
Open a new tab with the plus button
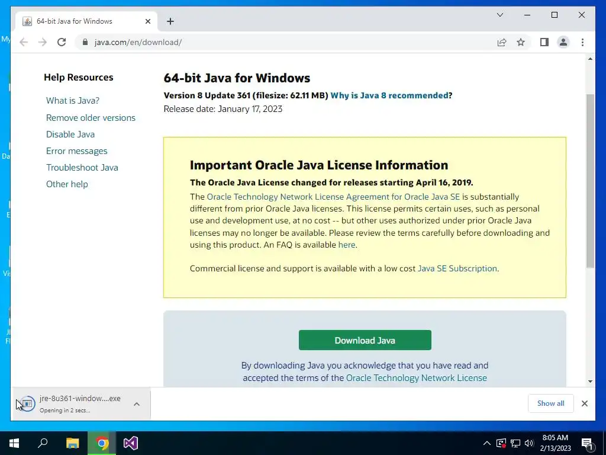point(170,21)
